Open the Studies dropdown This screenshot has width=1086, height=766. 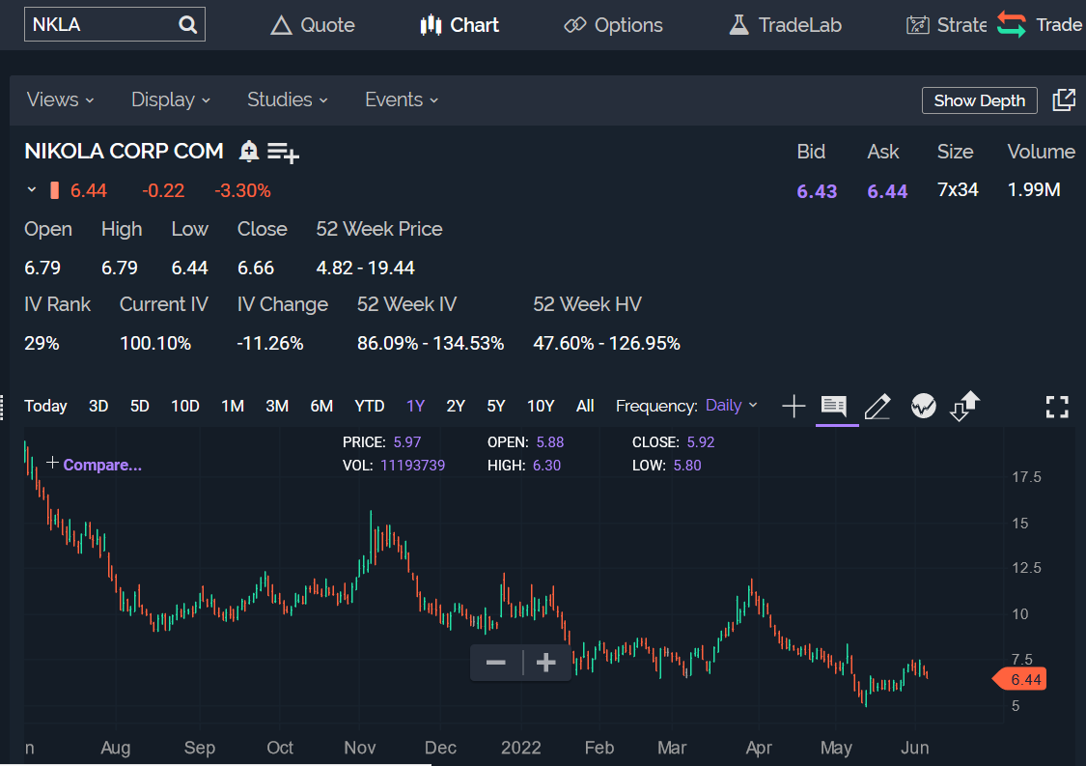click(288, 99)
